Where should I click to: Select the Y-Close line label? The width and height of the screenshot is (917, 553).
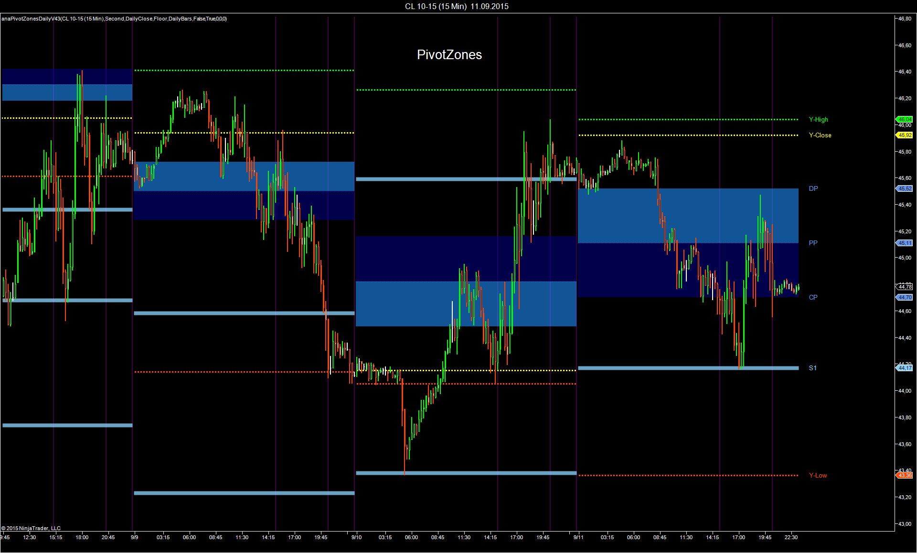pyautogui.click(x=820, y=136)
